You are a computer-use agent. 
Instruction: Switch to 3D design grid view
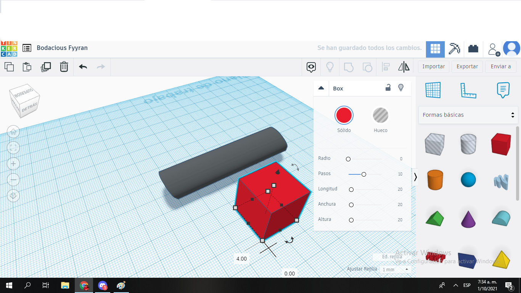coord(435,49)
